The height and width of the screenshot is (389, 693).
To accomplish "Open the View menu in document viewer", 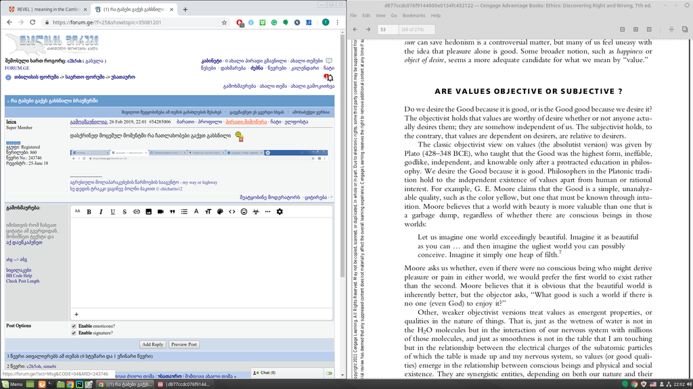I will coord(380,16).
